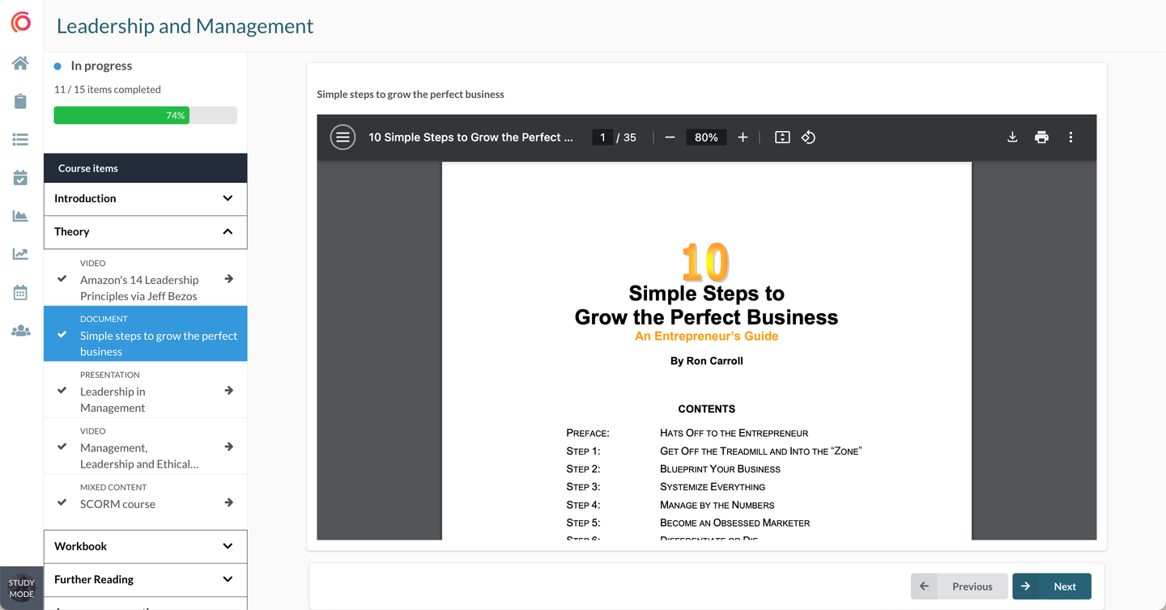The image size is (1166, 610).
Task: Click checkmark next to SCORM course
Action: coord(62,502)
